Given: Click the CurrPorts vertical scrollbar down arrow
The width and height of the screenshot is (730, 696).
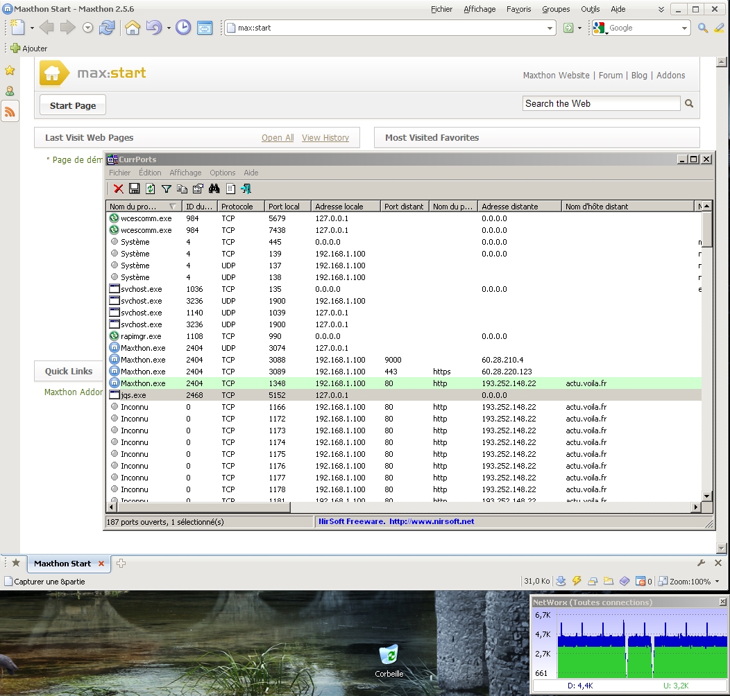Looking at the screenshot, I should [706, 496].
